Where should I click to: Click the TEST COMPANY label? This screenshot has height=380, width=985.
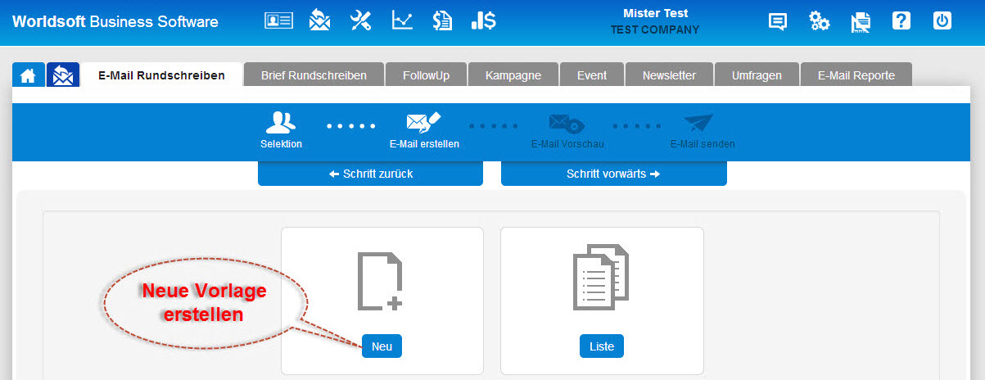pyautogui.click(x=655, y=29)
